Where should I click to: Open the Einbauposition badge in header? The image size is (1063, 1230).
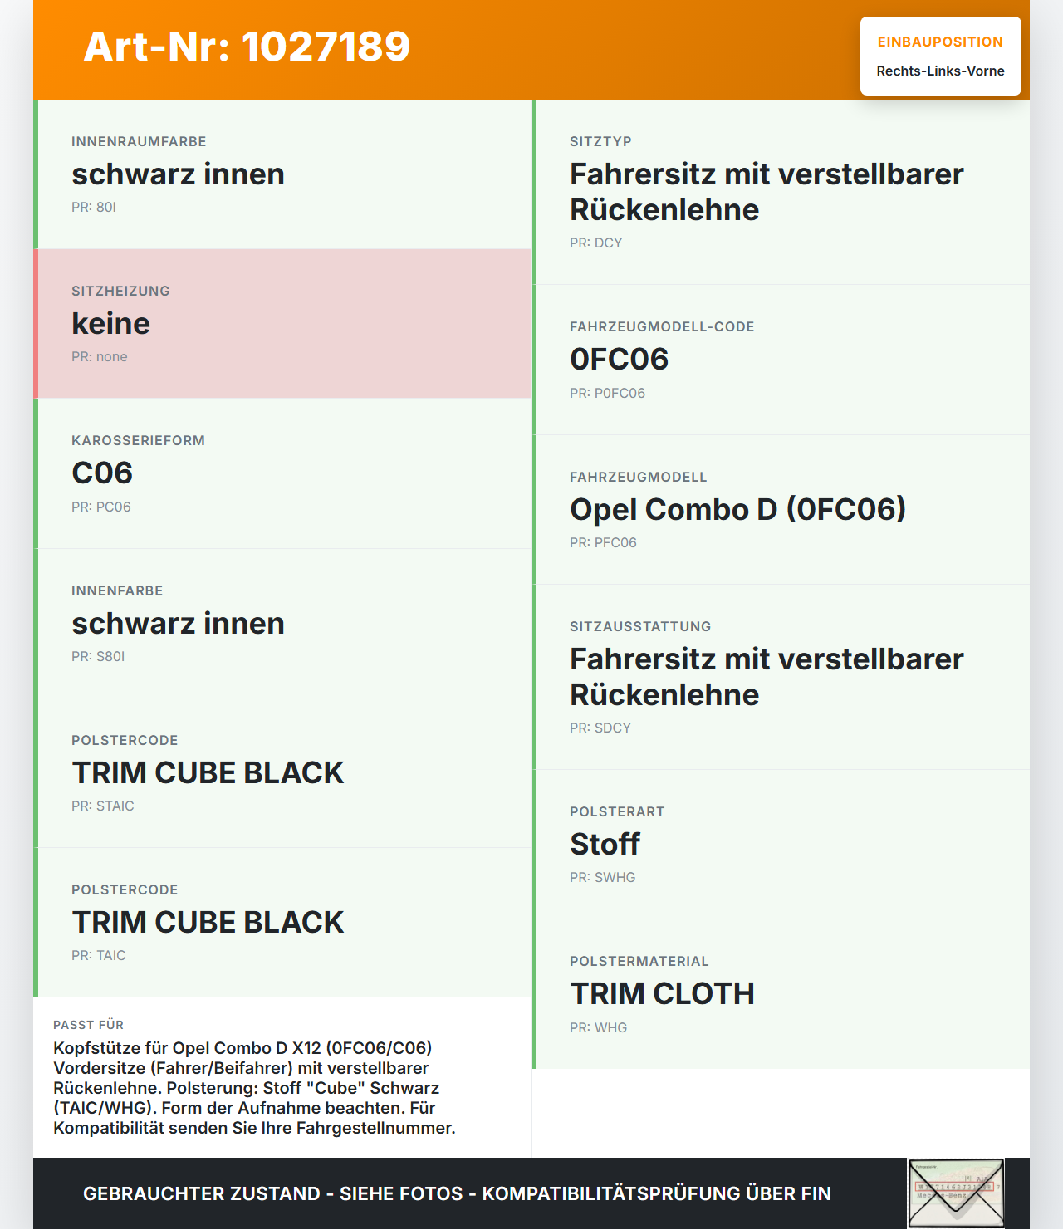(x=941, y=56)
